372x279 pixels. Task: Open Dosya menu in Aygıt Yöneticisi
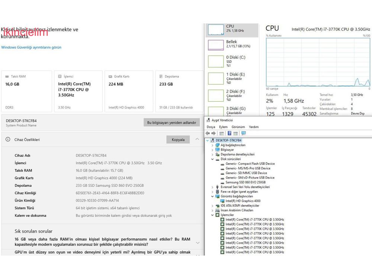click(211, 127)
